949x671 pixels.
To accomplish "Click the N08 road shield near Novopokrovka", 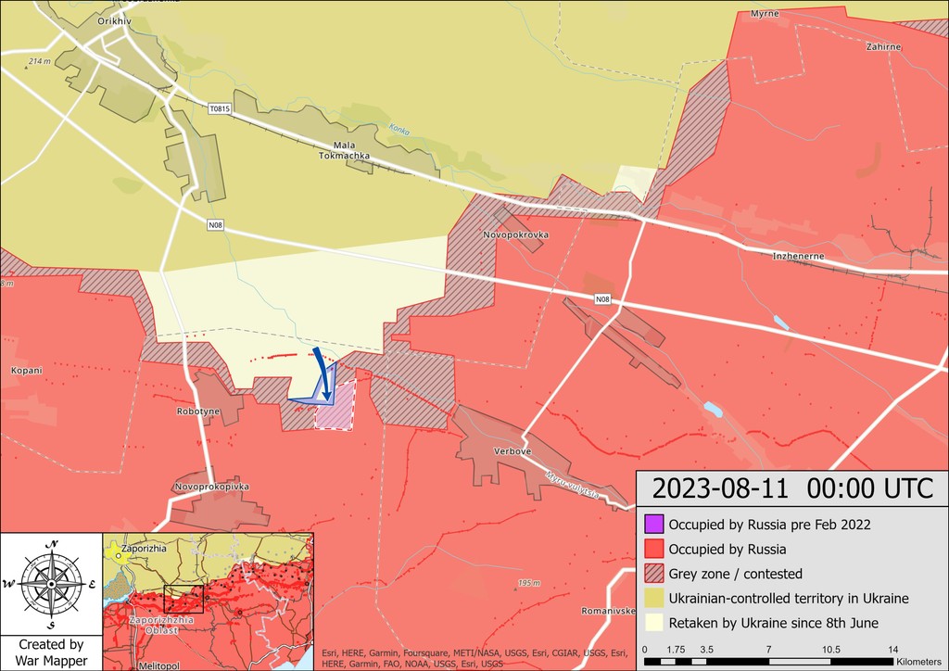I will point(602,299).
